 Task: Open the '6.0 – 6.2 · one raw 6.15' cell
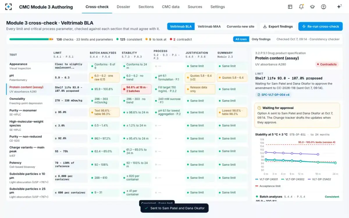pos(104,78)
